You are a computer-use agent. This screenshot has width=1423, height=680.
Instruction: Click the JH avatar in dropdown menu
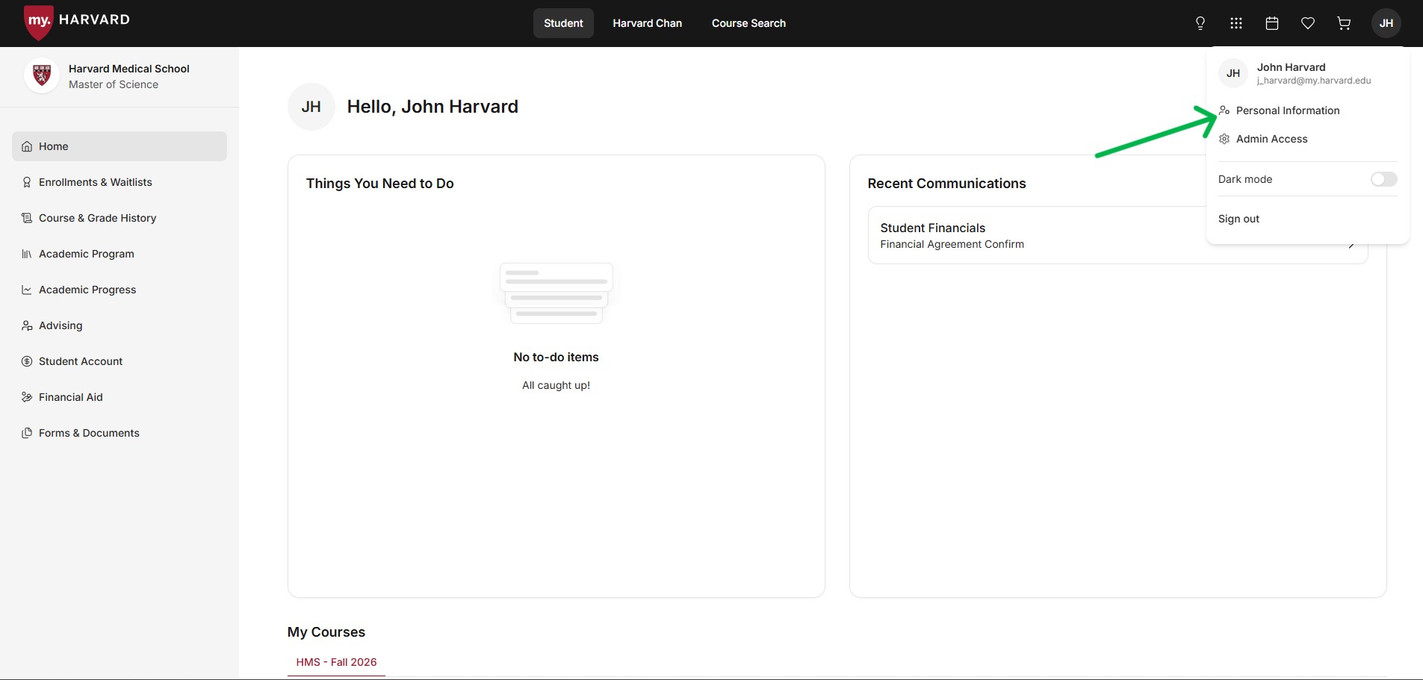tap(1233, 73)
